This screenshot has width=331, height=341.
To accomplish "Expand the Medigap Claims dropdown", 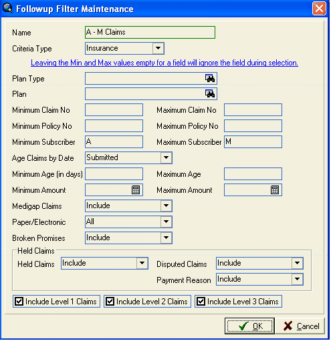I will click(x=166, y=206).
